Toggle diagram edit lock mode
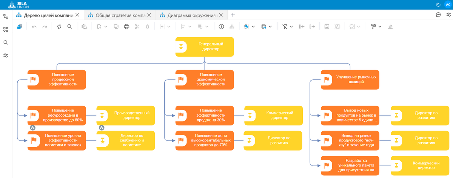Image resolution: width=453 pixels, height=178 pixels. tap(19, 26)
